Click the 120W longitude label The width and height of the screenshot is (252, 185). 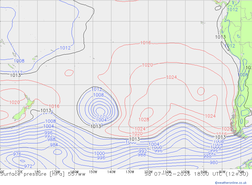point(148,172)
